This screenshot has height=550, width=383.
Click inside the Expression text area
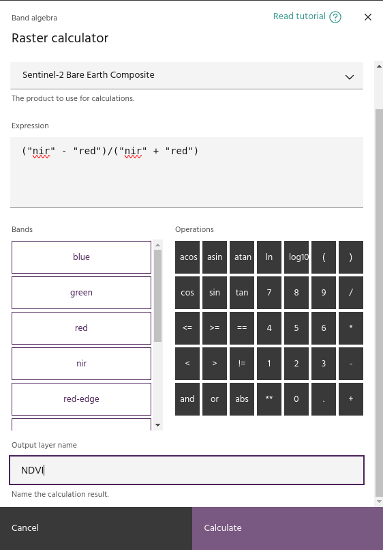click(187, 172)
